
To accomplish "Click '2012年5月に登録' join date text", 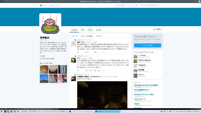I will tap(48, 59).
